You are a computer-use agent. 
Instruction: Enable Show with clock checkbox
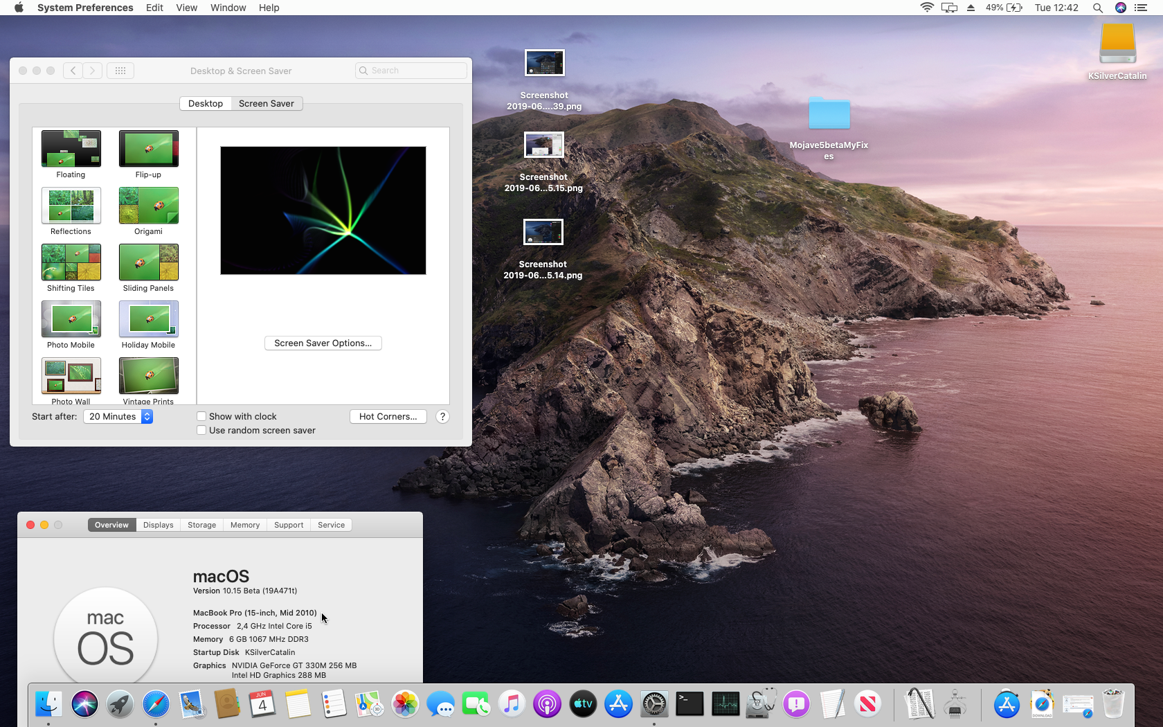click(201, 416)
